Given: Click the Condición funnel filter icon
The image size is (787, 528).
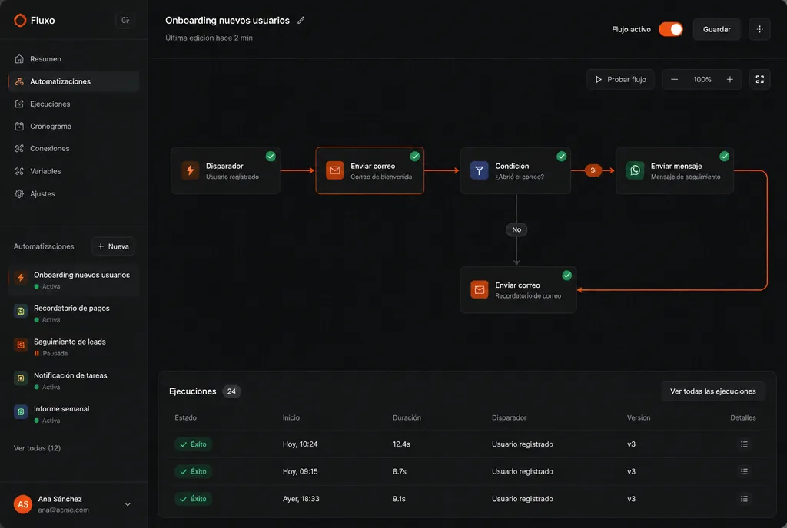Looking at the screenshot, I should click(x=480, y=170).
